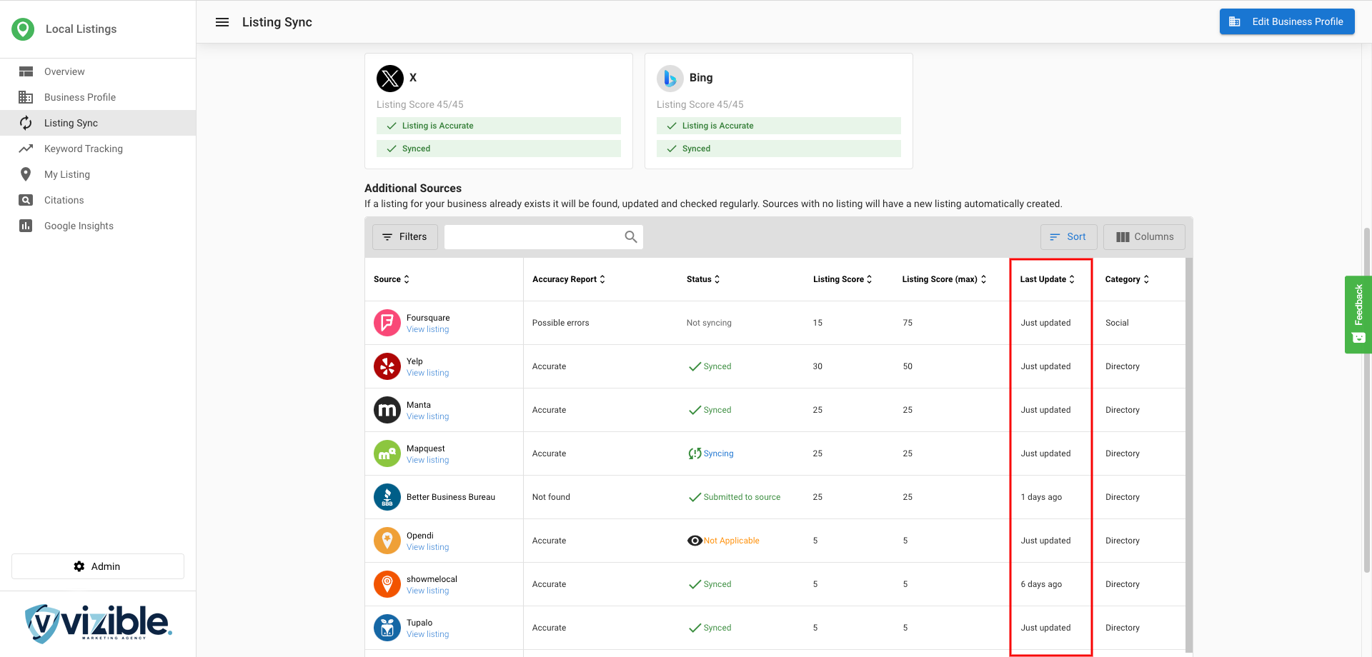Click the Bing logo icon
Screen dimensions: 1372x657
[x=670, y=78]
